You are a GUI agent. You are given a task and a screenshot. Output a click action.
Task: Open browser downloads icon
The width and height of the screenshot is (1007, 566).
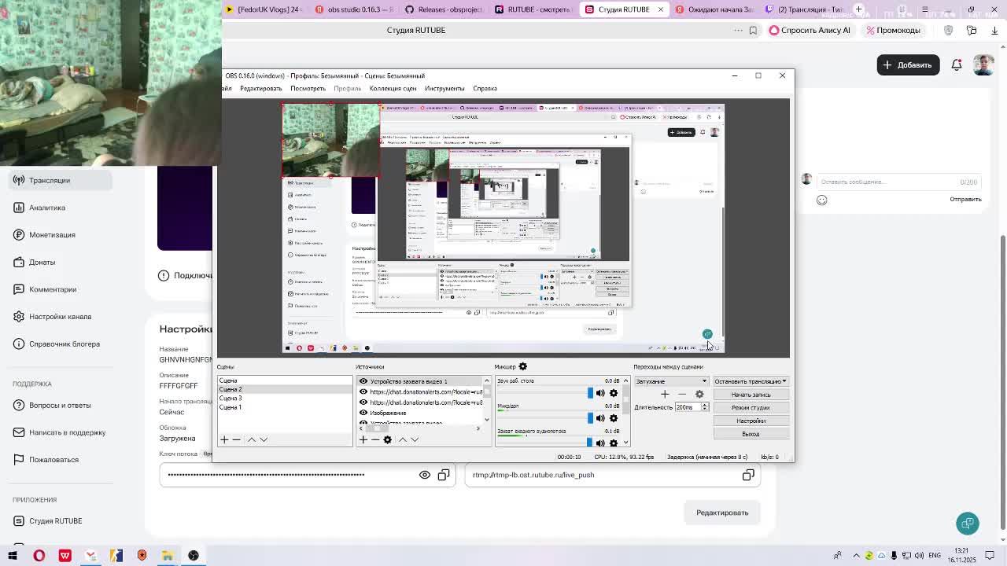(994, 30)
